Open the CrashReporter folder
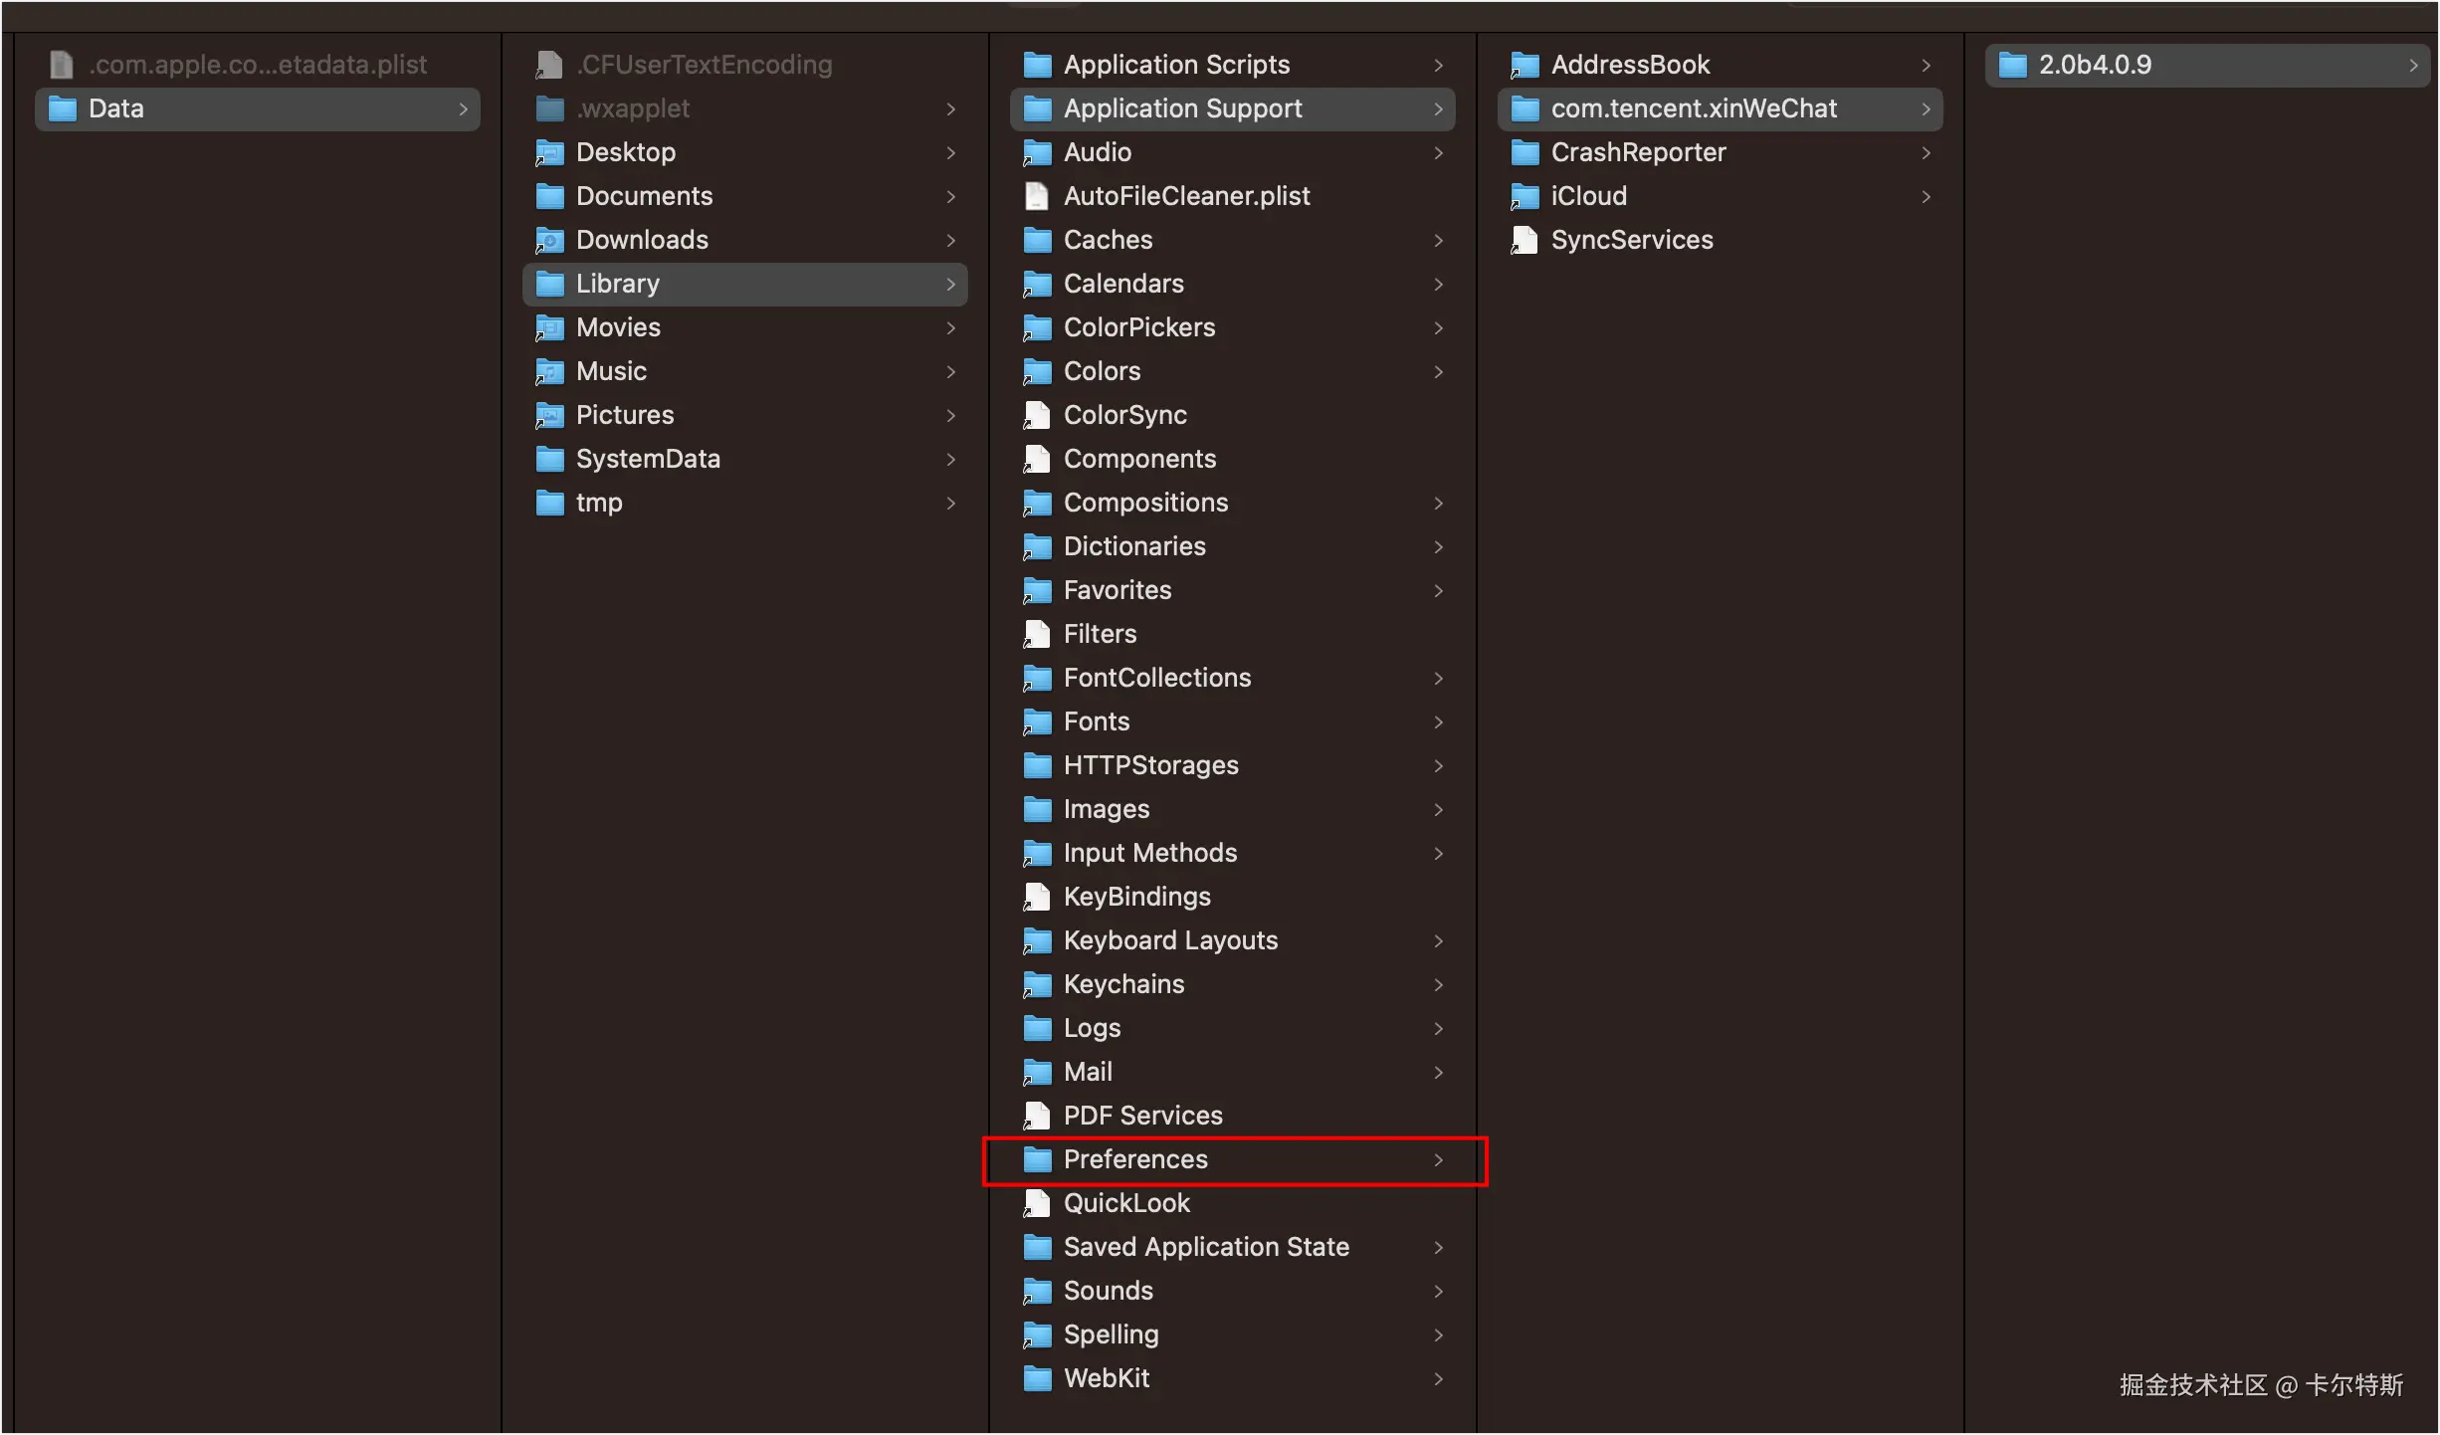This screenshot has width=2440, height=1435. tap(1638, 152)
